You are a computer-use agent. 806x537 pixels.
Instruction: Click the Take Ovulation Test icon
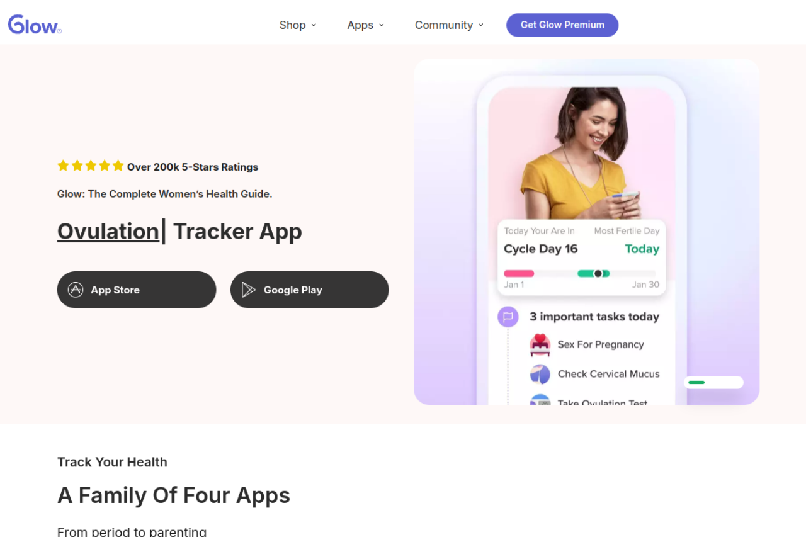coord(540,400)
